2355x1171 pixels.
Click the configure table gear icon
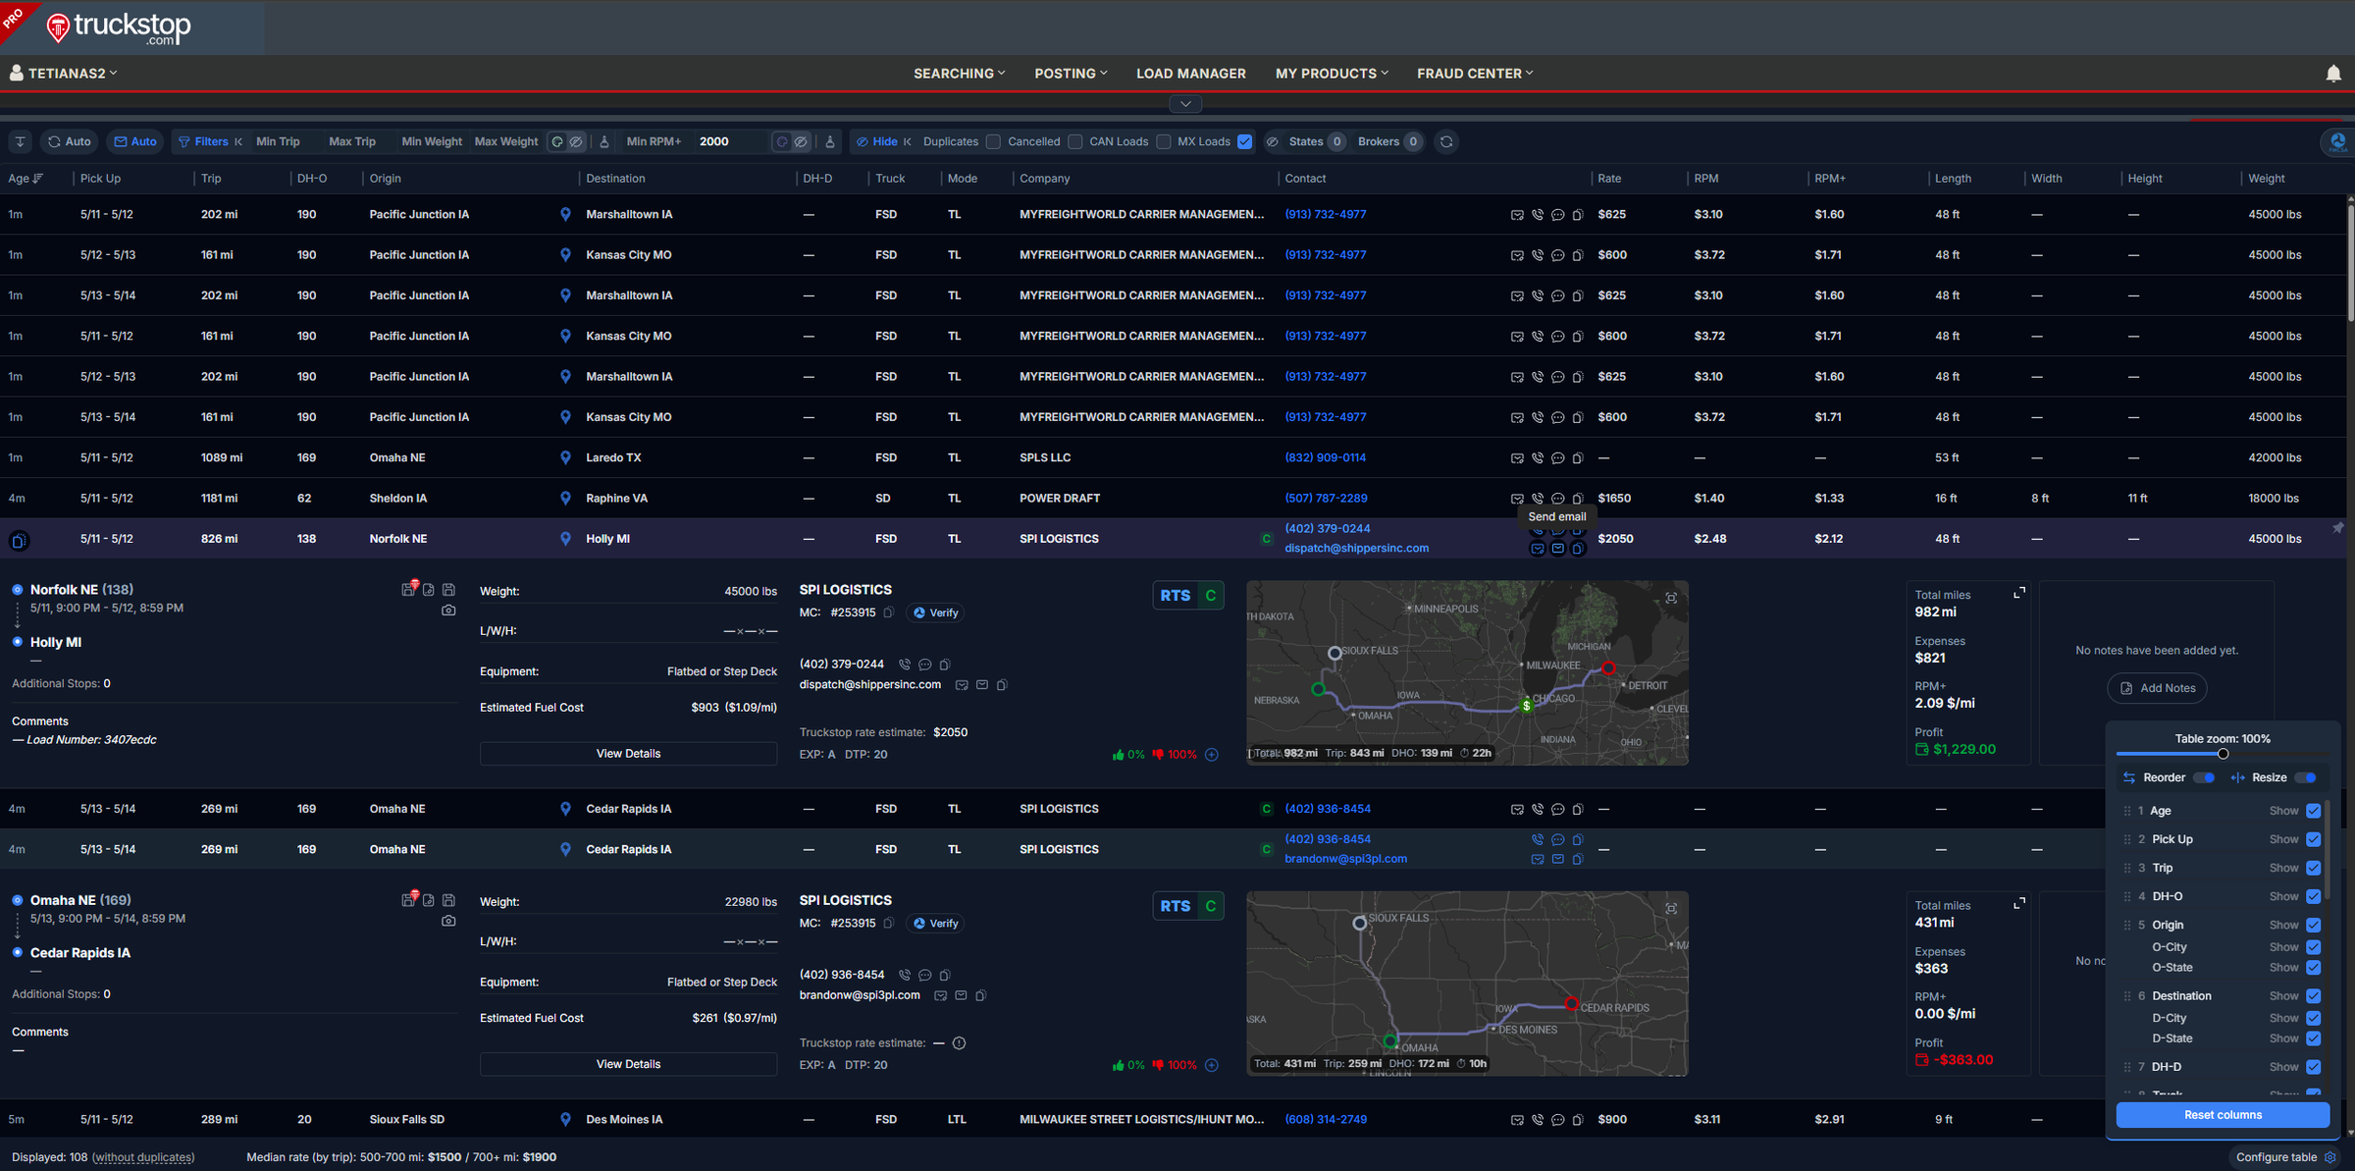point(2330,1157)
